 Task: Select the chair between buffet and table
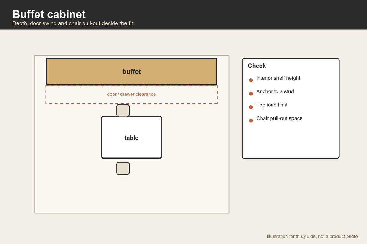click(123, 110)
